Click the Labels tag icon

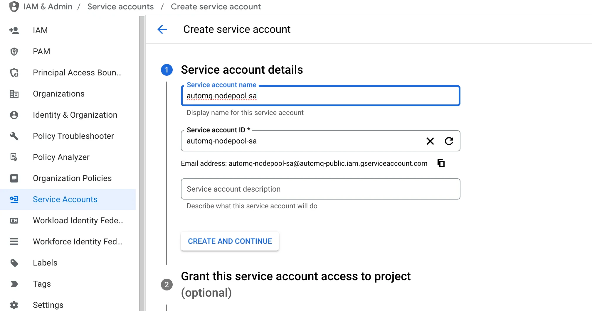coord(14,263)
